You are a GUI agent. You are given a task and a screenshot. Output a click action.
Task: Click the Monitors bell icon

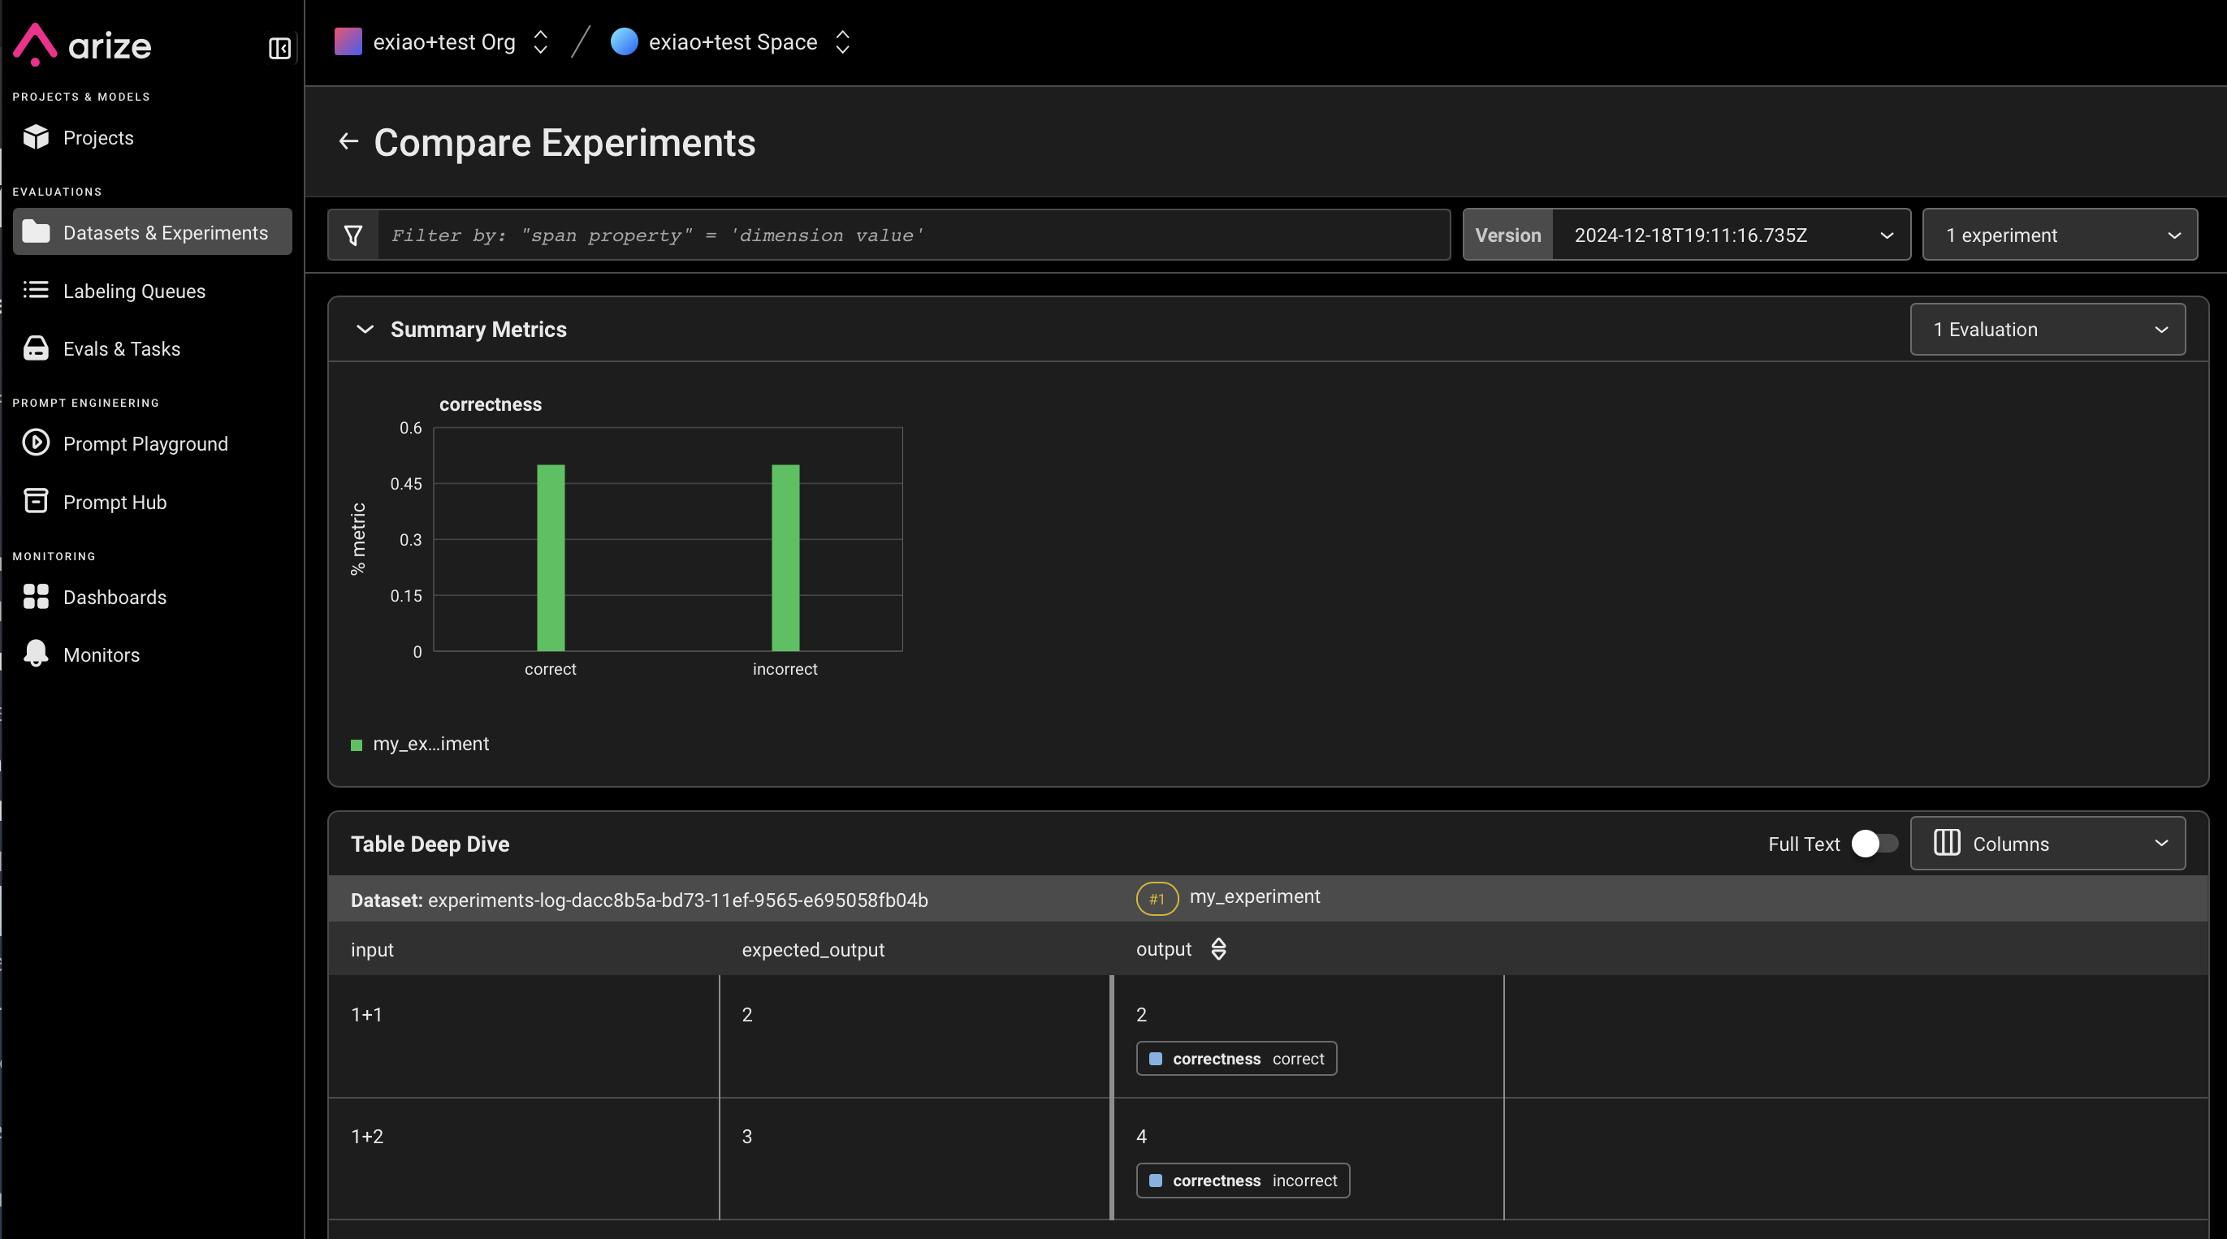36,654
